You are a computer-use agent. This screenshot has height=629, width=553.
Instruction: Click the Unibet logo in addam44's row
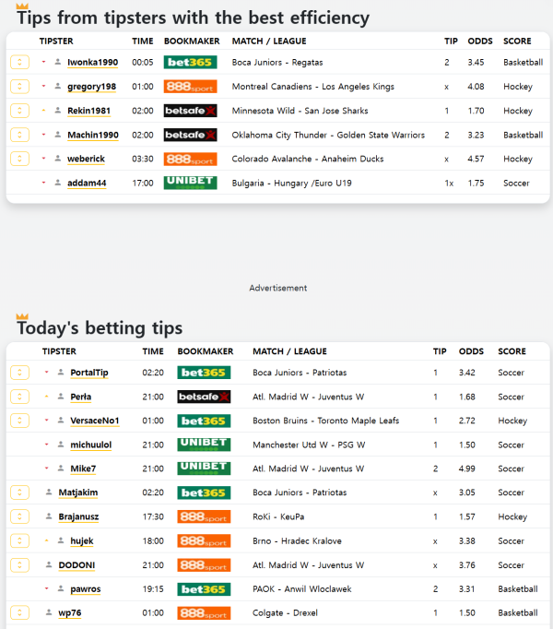point(190,183)
